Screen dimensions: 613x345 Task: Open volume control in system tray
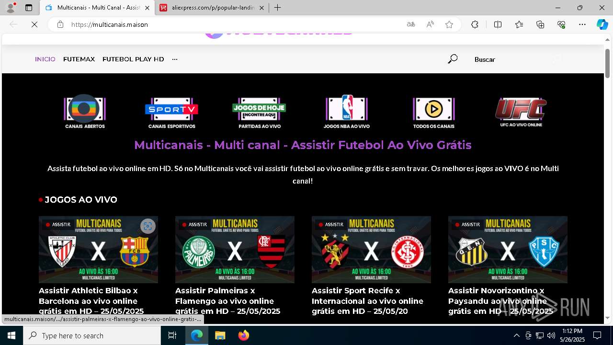(551, 335)
